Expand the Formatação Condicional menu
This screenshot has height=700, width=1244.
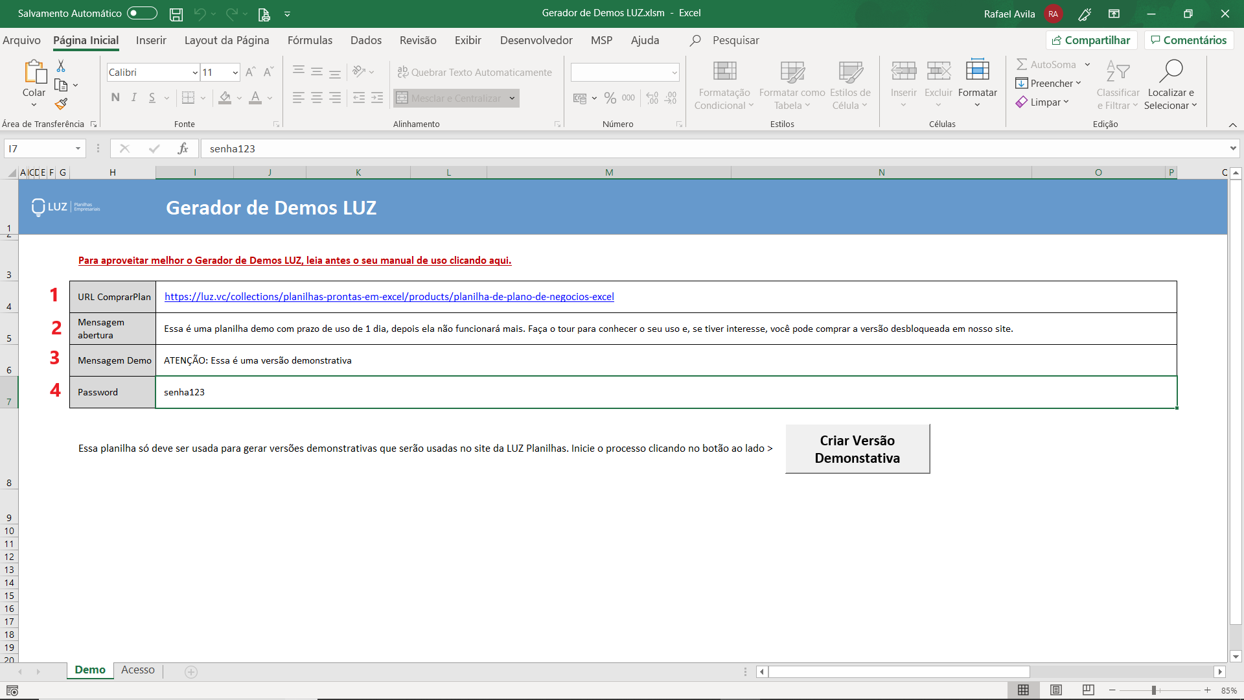(x=724, y=86)
